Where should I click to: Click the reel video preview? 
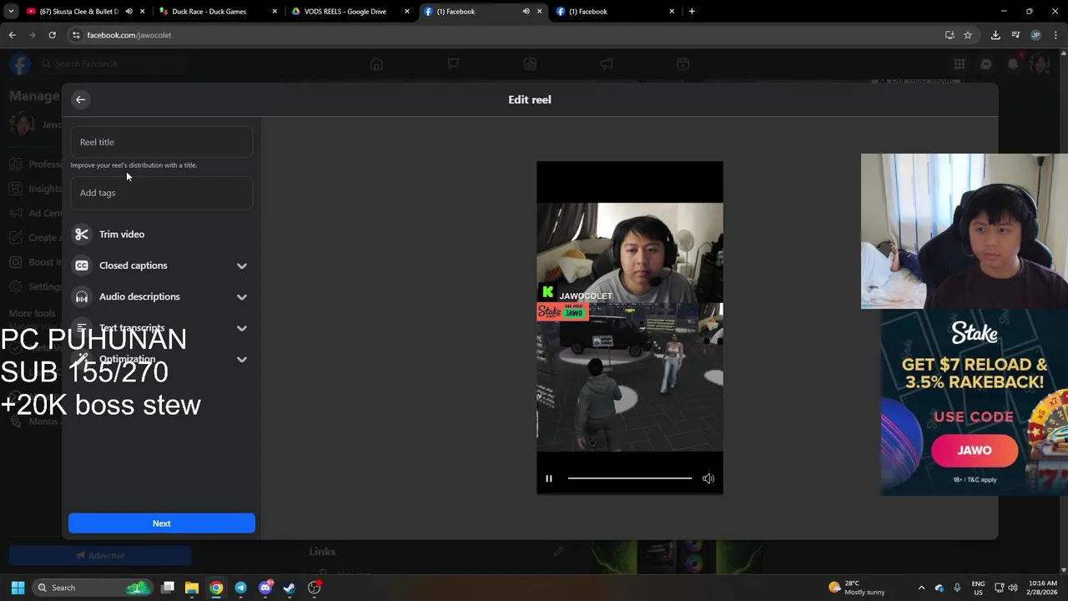[630, 327]
